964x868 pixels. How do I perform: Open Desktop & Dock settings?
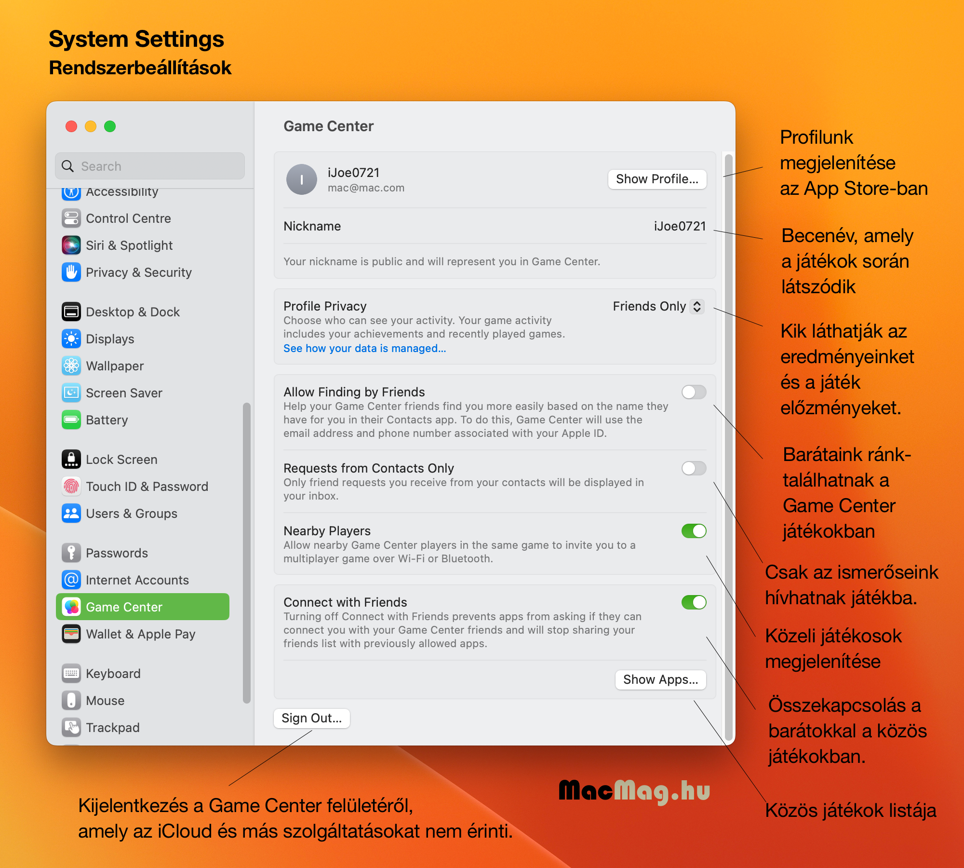click(x=143, y=312)
